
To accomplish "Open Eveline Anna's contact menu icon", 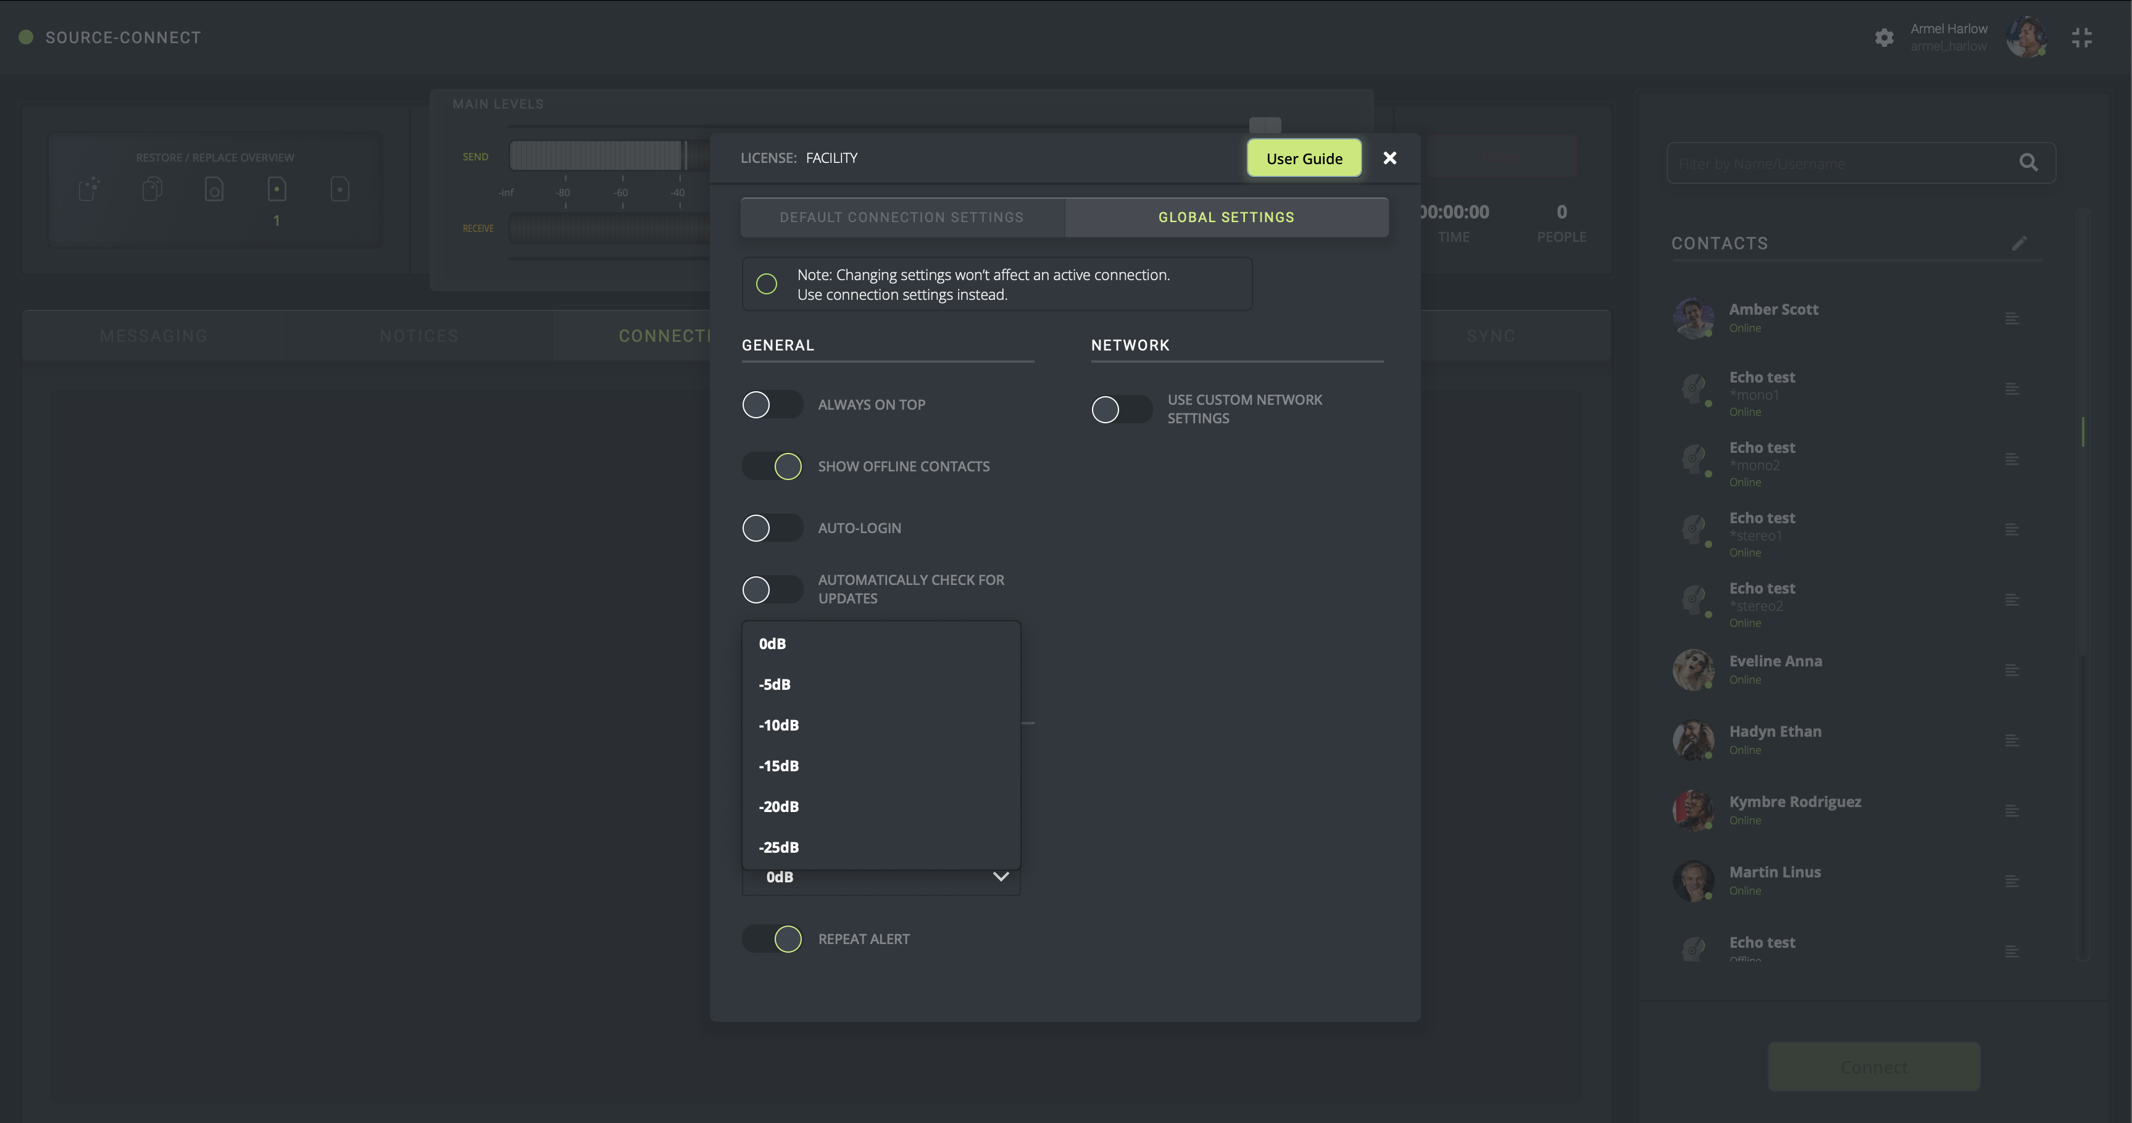I will (2012, 670).
